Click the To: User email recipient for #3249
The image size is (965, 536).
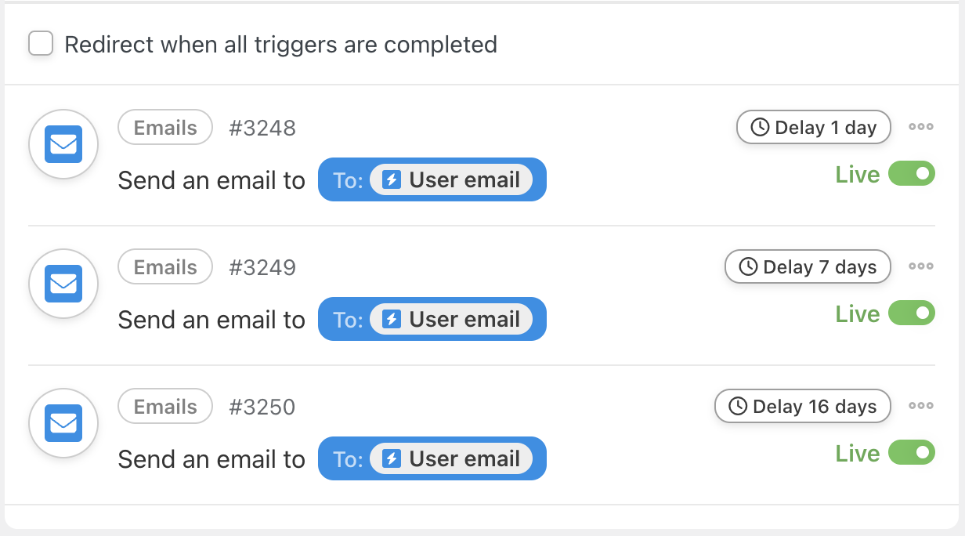(x=432, y=320)
